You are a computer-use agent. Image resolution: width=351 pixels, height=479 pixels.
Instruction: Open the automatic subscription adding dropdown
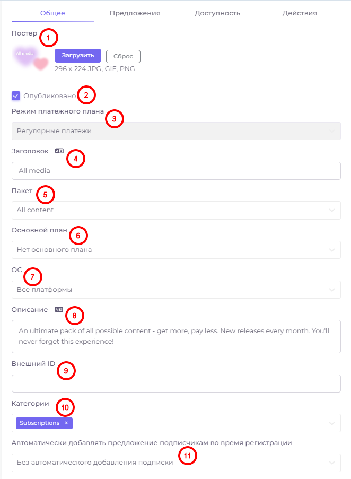click(176, 463)
